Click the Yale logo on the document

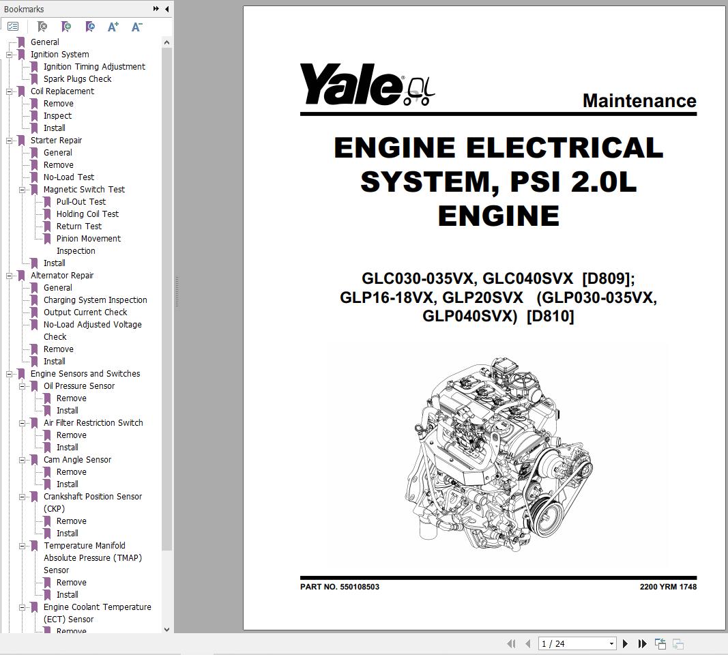click(367, 85)
